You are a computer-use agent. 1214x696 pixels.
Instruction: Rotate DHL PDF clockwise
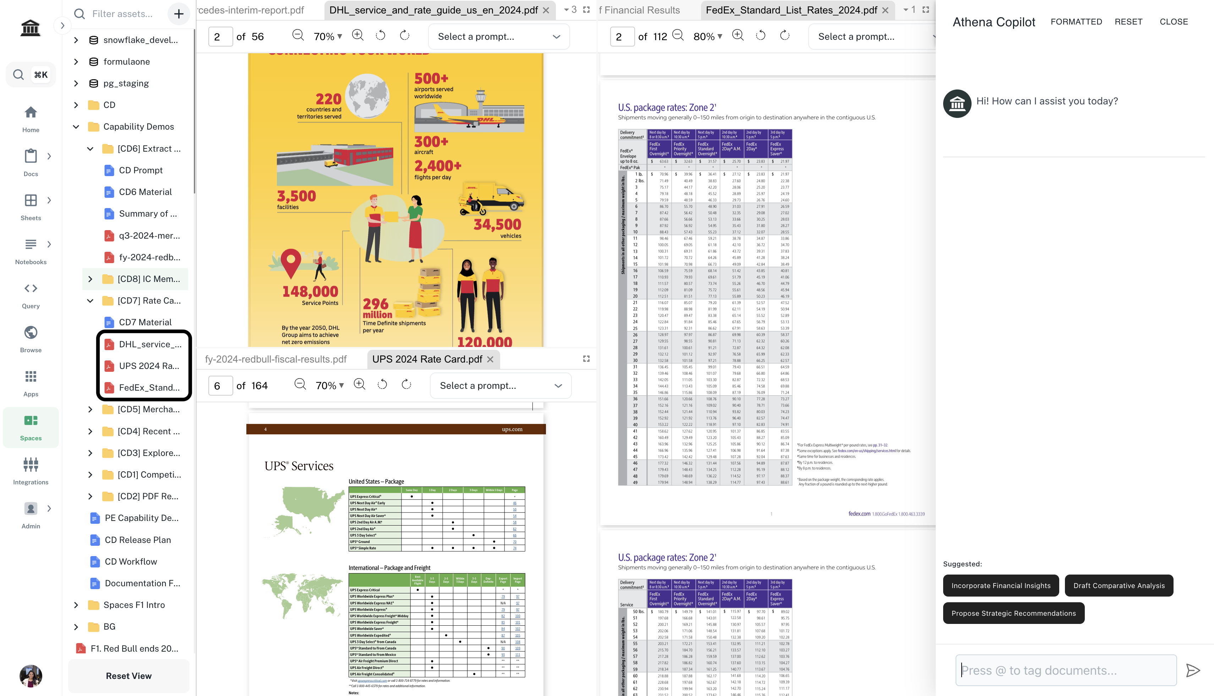405,36
